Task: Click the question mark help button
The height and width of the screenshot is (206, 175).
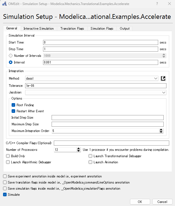Action: (157, 4)
